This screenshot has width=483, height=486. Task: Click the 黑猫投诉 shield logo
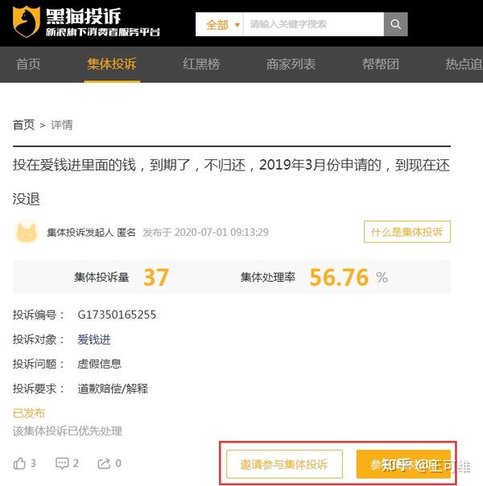(27, 22)
